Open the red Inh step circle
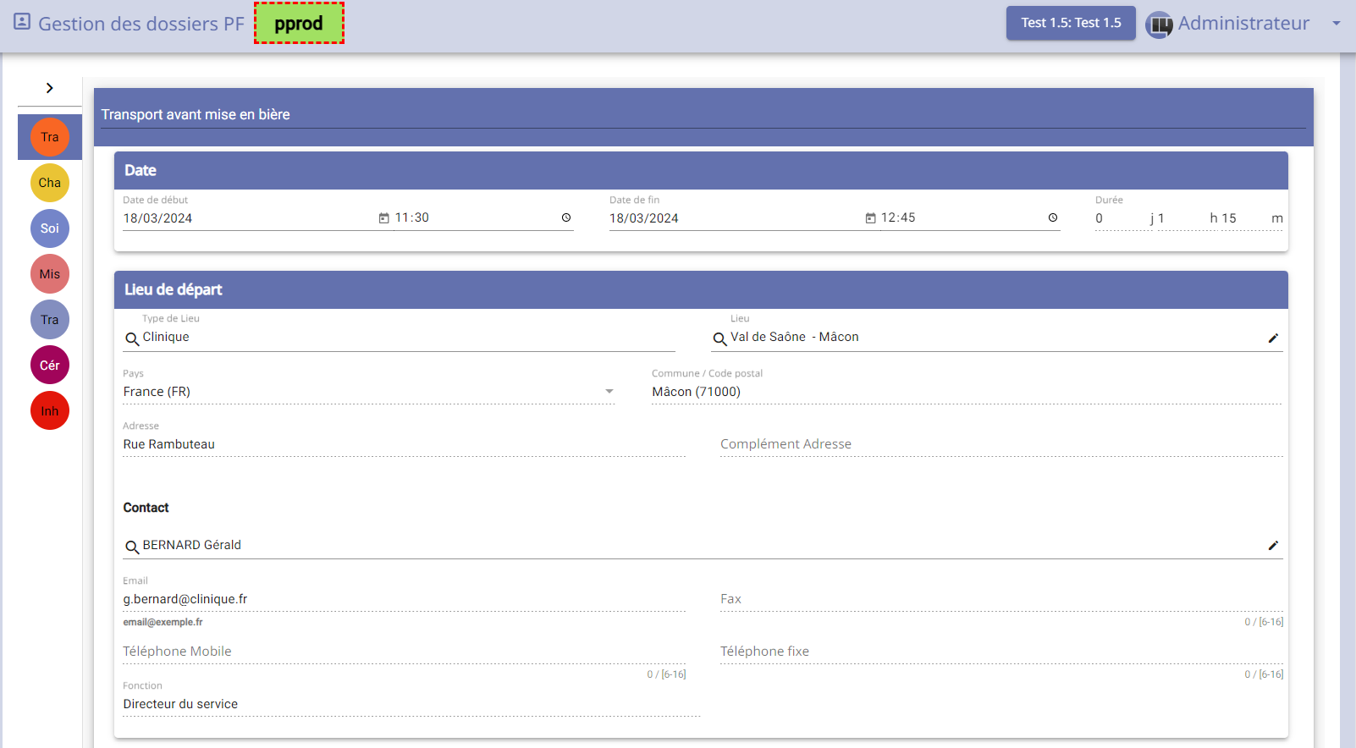The image size is (1356, 748). coord(50,411)
